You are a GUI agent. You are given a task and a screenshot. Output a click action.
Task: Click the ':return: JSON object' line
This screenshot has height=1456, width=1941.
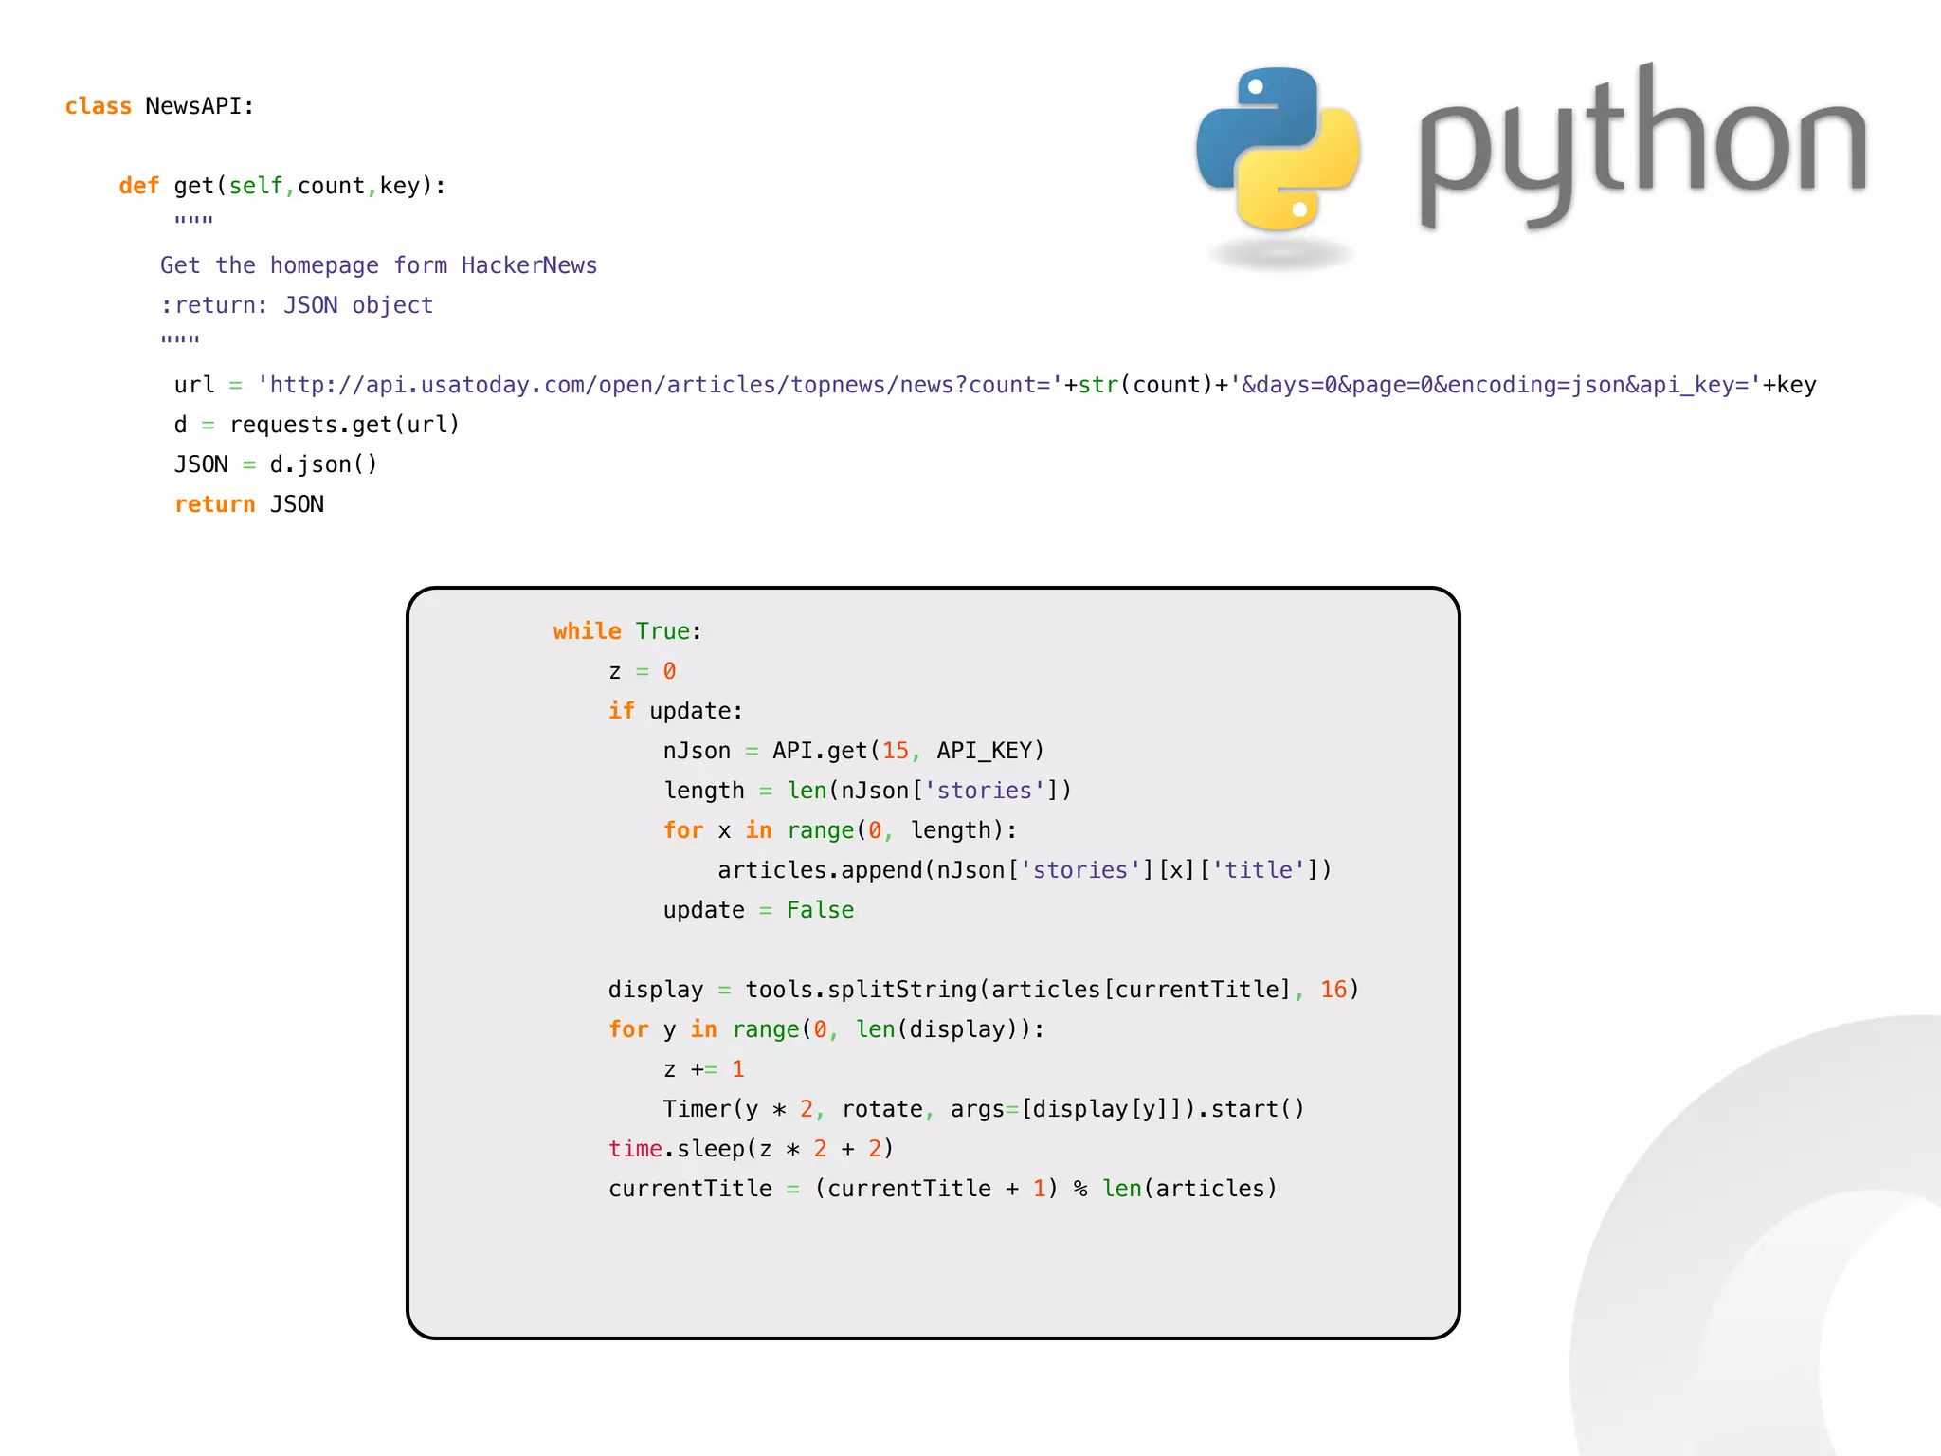(297, 305)
